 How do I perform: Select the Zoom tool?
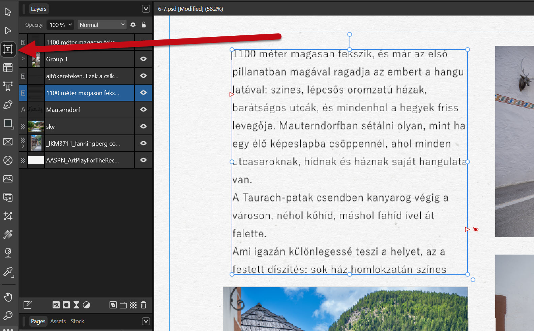tap(8, 315)
